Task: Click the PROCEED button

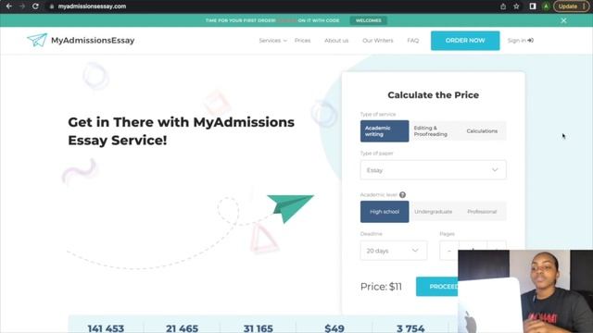Action: tap(437, 287)
